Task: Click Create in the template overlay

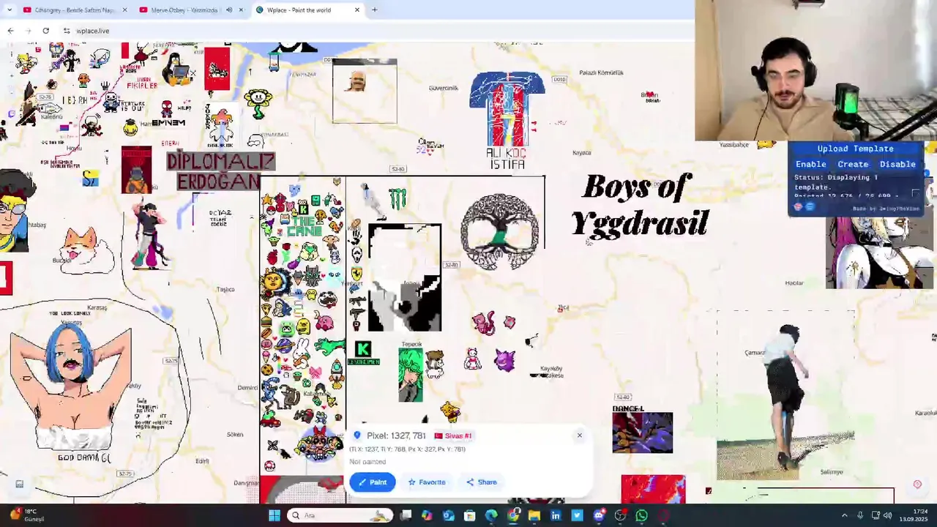Action: (x=853, y=164)
